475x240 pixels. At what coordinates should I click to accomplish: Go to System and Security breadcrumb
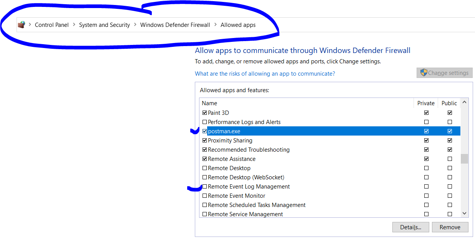(104, 25)
